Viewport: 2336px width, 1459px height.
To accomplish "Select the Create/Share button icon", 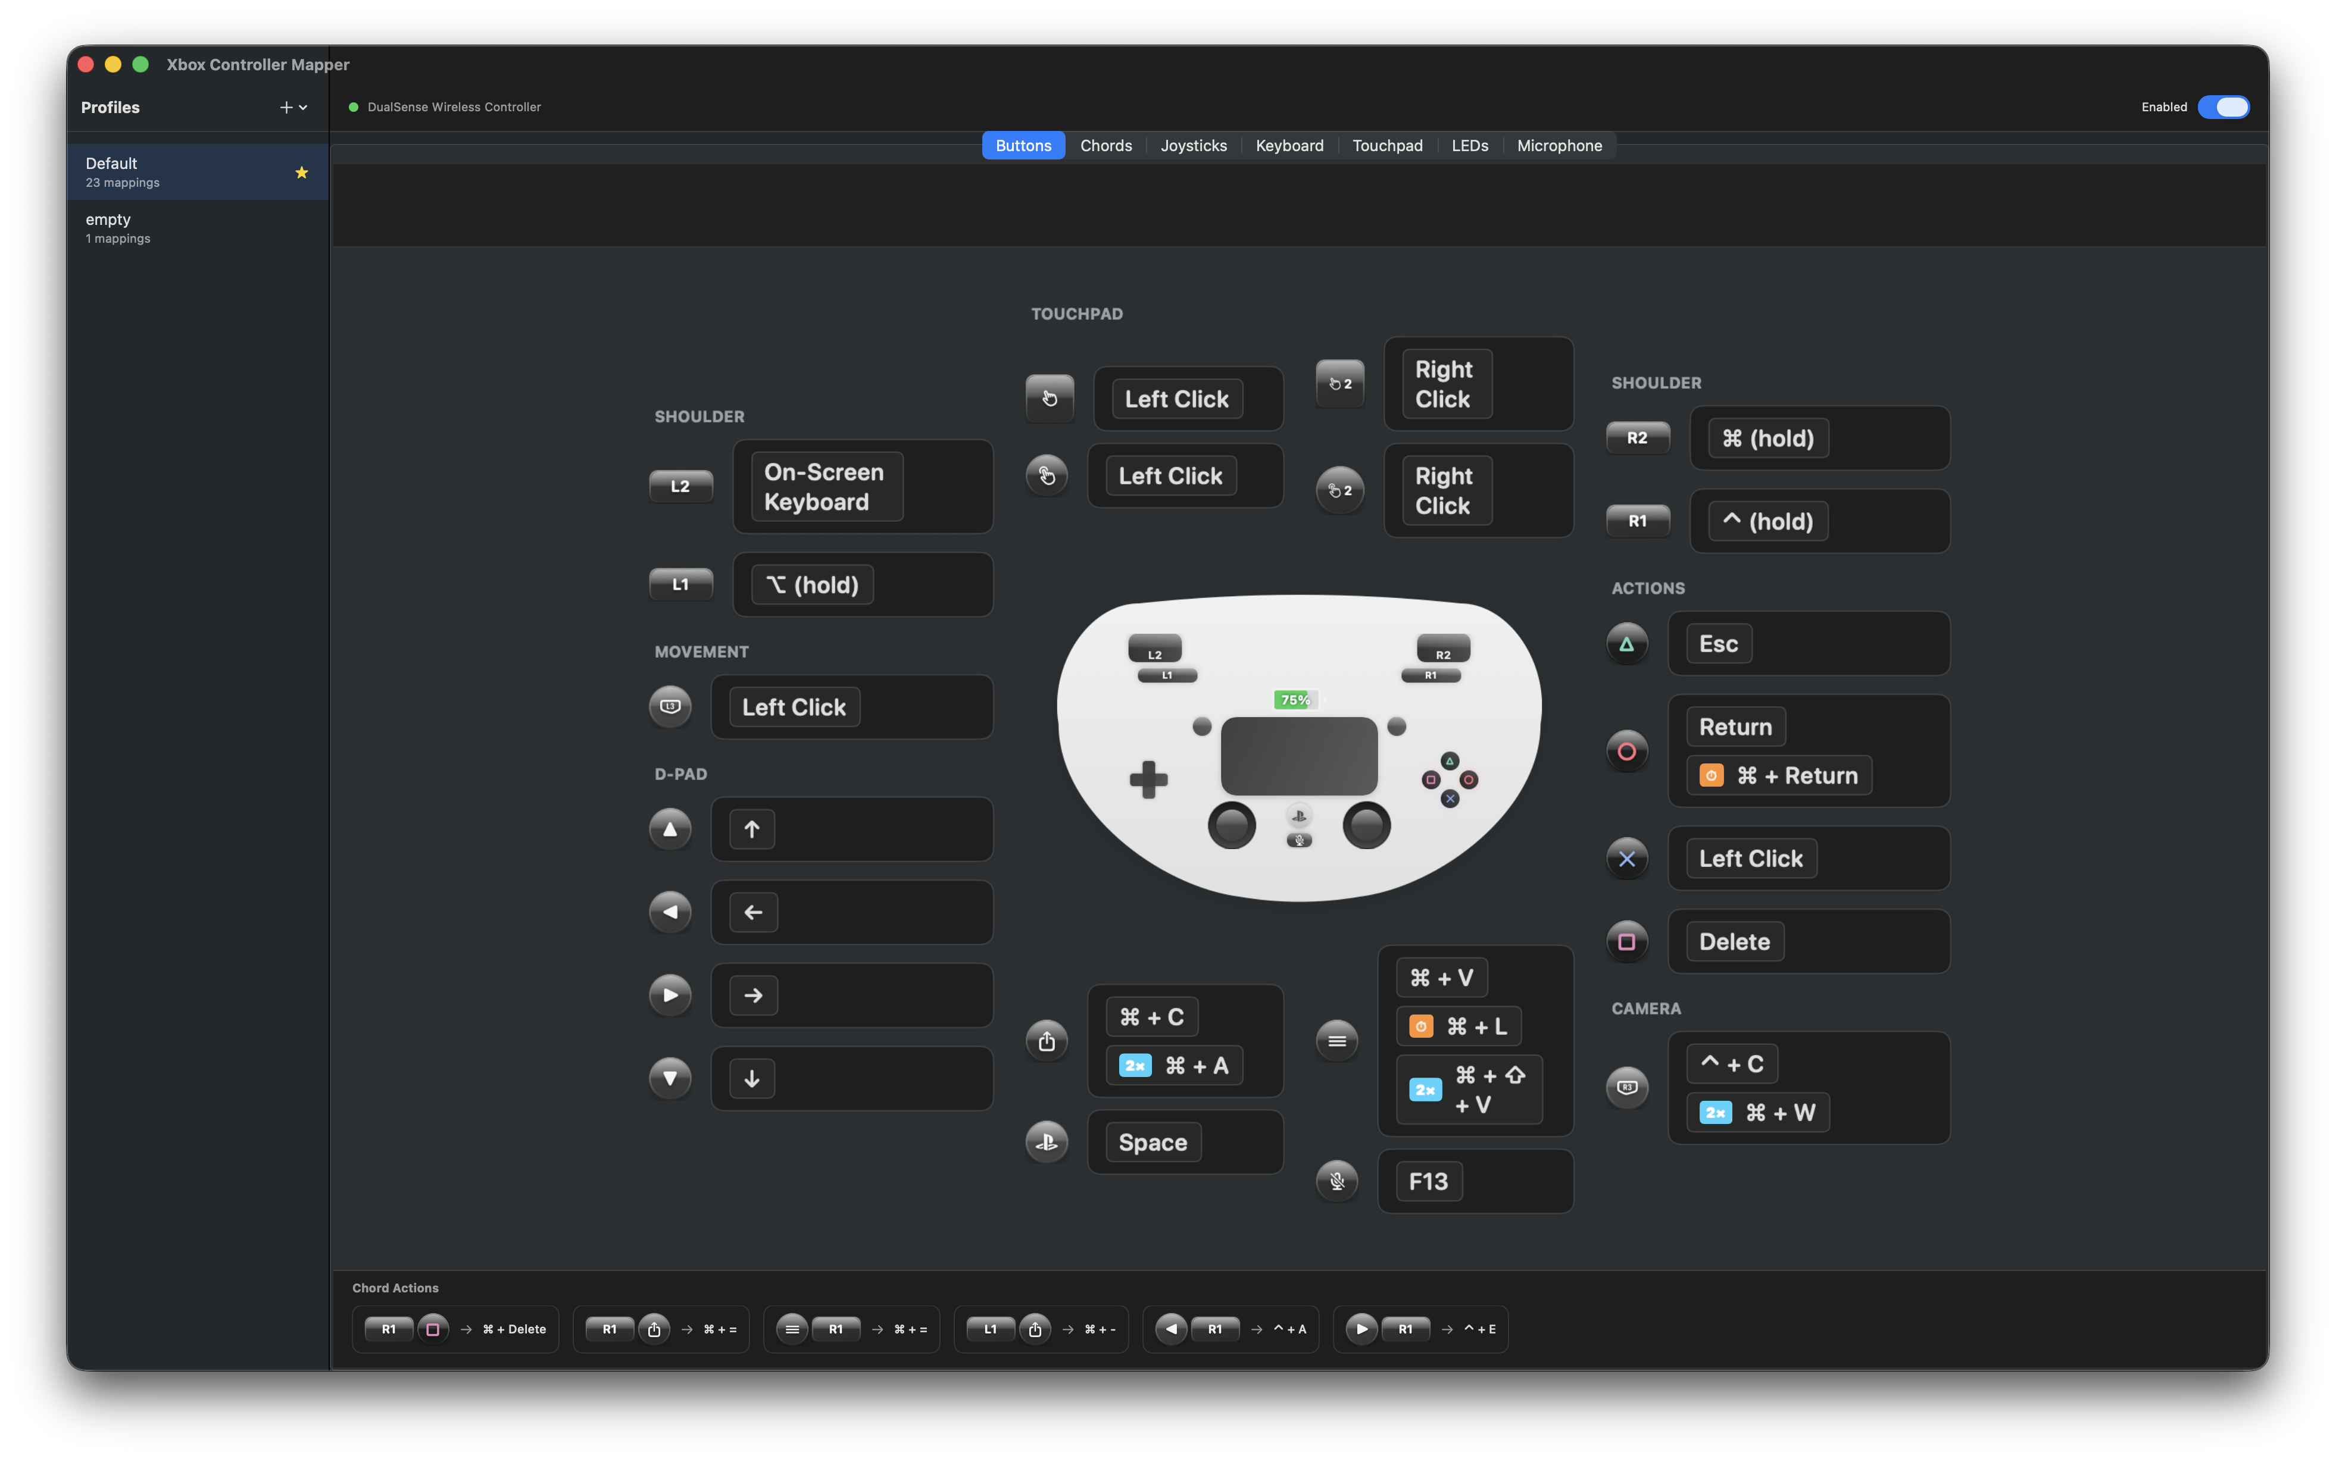I will tap(1047, 1040).
